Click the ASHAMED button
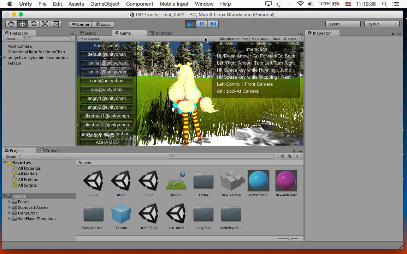The image size is (407, 254). click(x=107, y=142)
